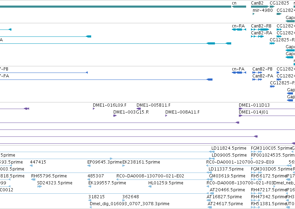Screen dimensions: 295x209
Task: Click the RC0-DA0008-130700-021-F03 feature
Action: click(x=208, y=186)
